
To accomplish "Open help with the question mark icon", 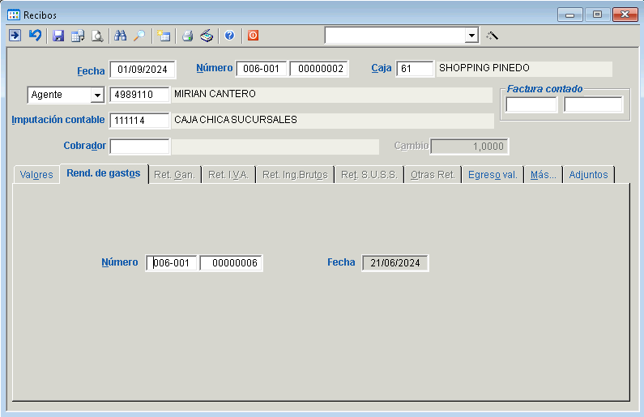I will pos(230,36).
